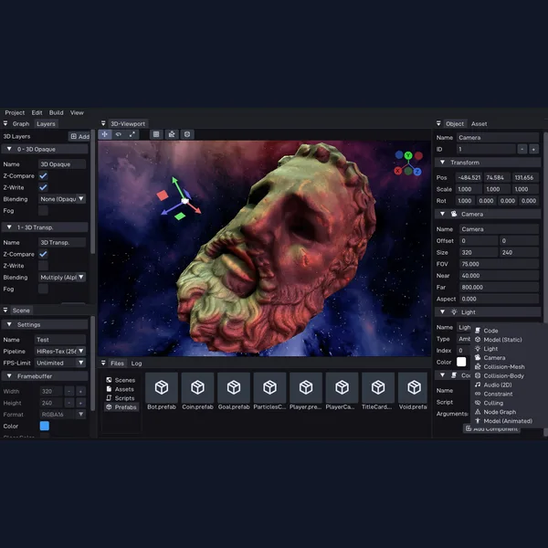Select the Prefabs folder in file browser
Viewport: 548px width, 548px height.
121,407
